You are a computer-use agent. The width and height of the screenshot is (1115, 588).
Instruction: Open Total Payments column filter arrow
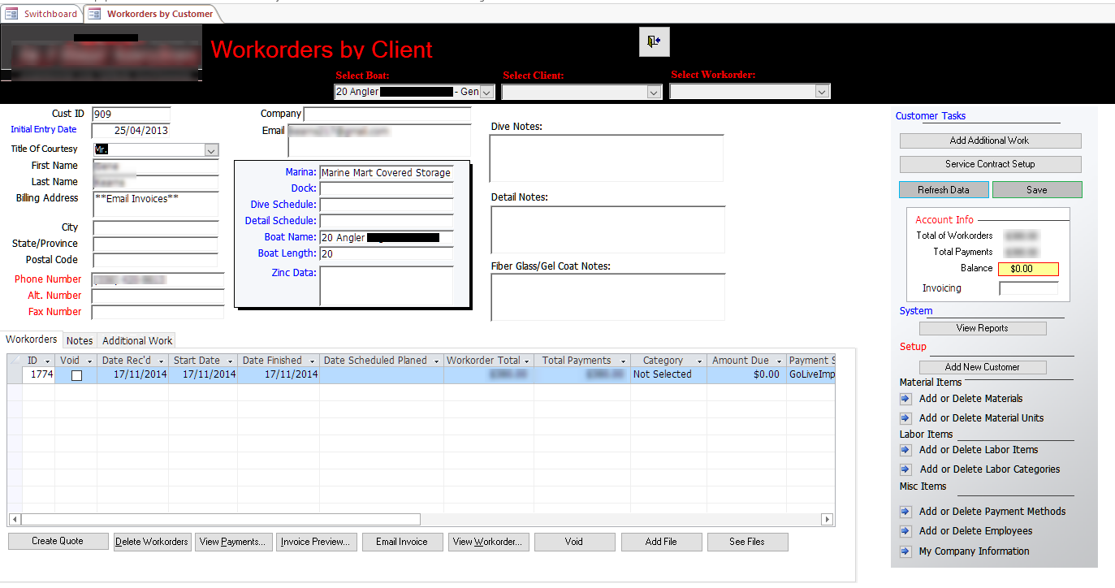(623, 361)
